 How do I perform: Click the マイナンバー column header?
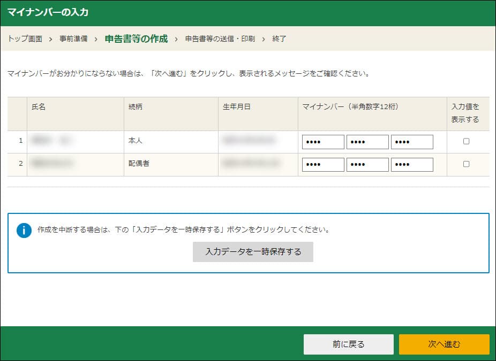pos(350,107)
